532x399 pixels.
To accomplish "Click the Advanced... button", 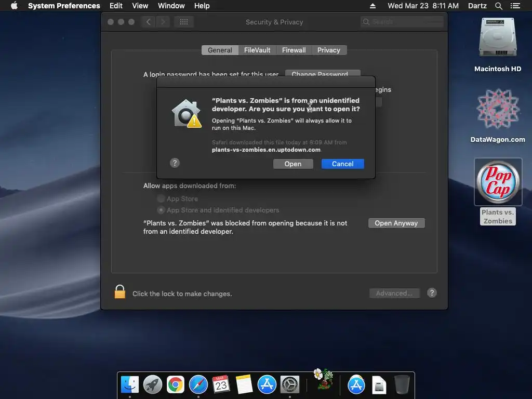I will [x=394, y=293].
